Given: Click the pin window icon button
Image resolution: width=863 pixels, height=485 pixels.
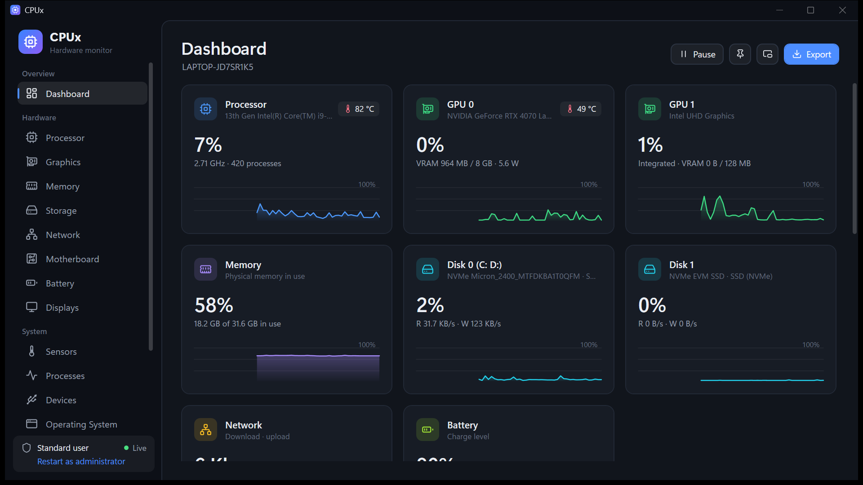Looking at the screenshot, I should click(x=740, y=54).
